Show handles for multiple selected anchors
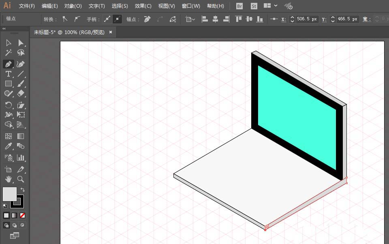The width and height of the screenshot is (389, 244). 107,19
